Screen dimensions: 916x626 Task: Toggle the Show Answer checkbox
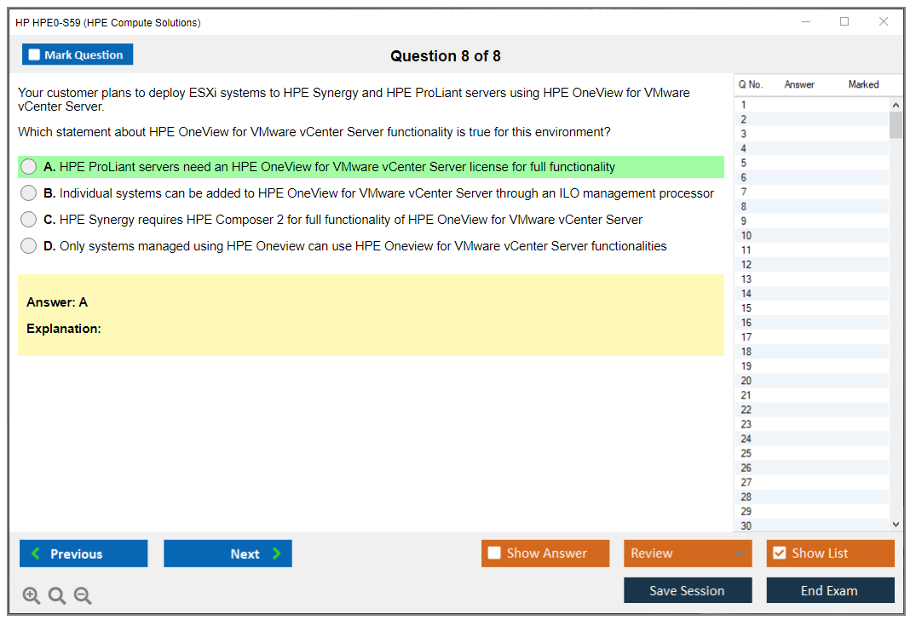click(x=495, y=554)
